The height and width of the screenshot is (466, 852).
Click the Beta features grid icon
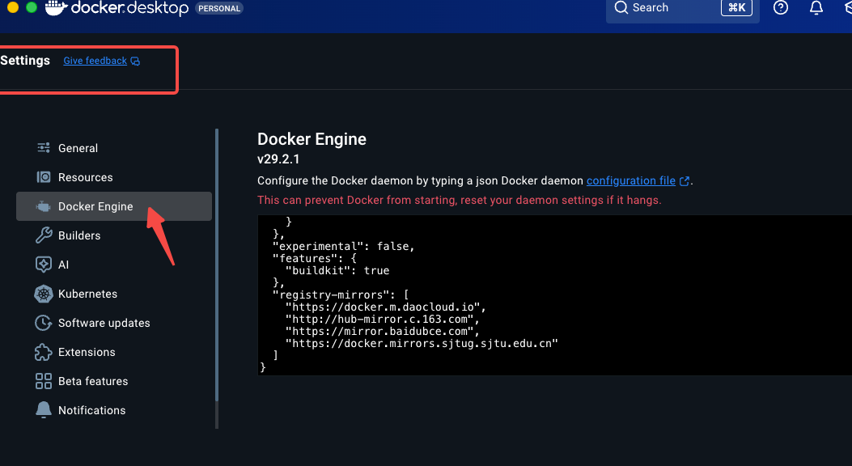click(x=44, y=381)
